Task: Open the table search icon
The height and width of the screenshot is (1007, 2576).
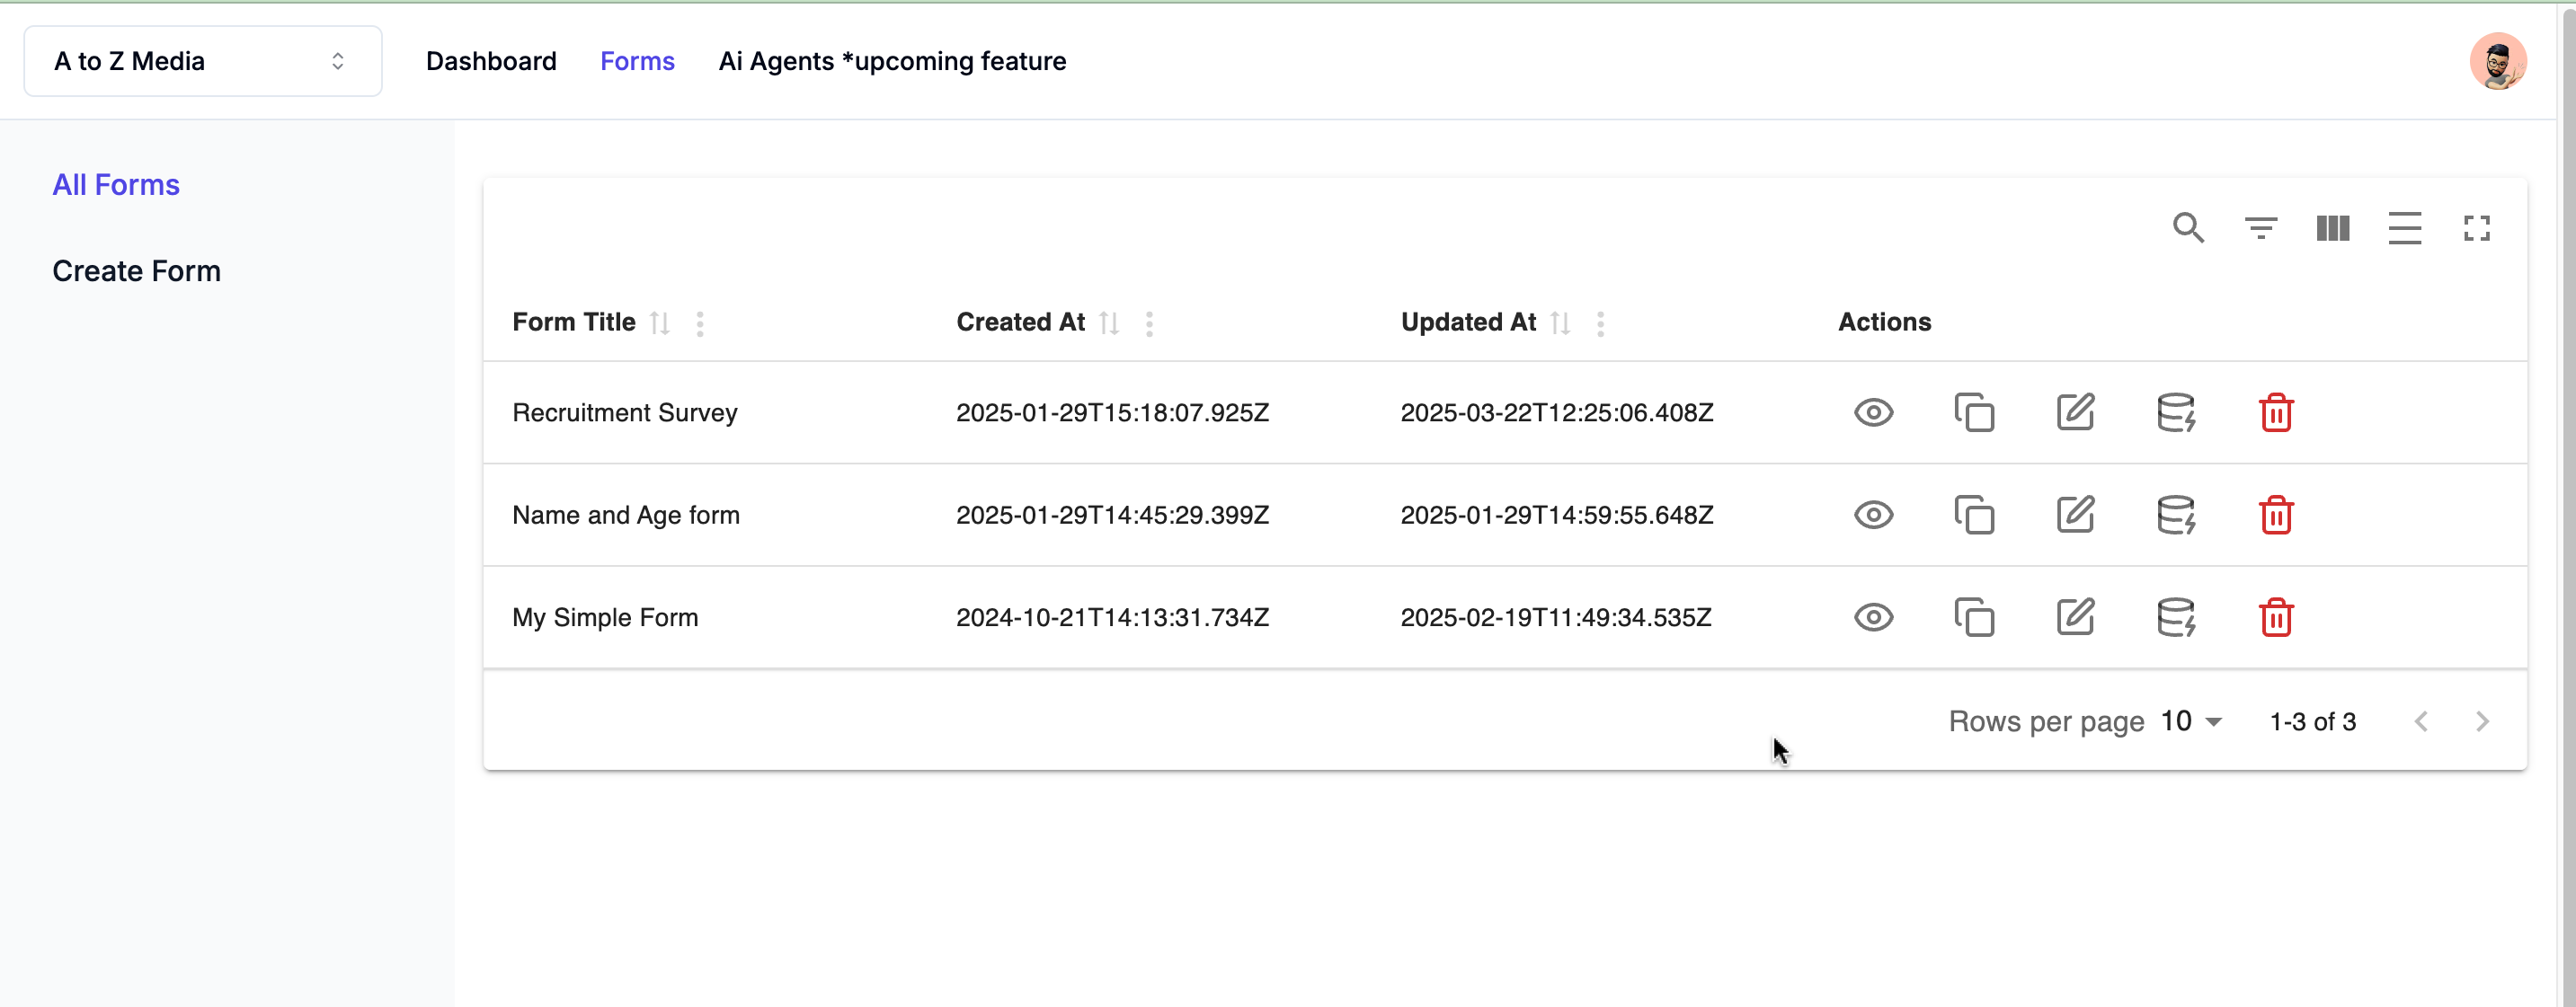Action: 2188,229
